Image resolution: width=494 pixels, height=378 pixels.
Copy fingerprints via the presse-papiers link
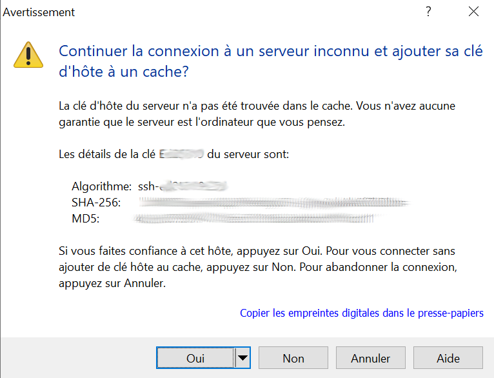pos(361,313)
